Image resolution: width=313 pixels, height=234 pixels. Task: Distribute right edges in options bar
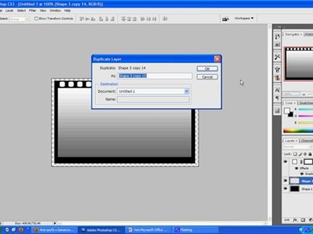(x=154, y=19)
